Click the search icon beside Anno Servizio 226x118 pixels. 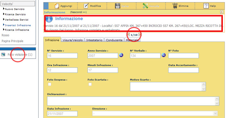pyautogui.click(x=121, y=55)
